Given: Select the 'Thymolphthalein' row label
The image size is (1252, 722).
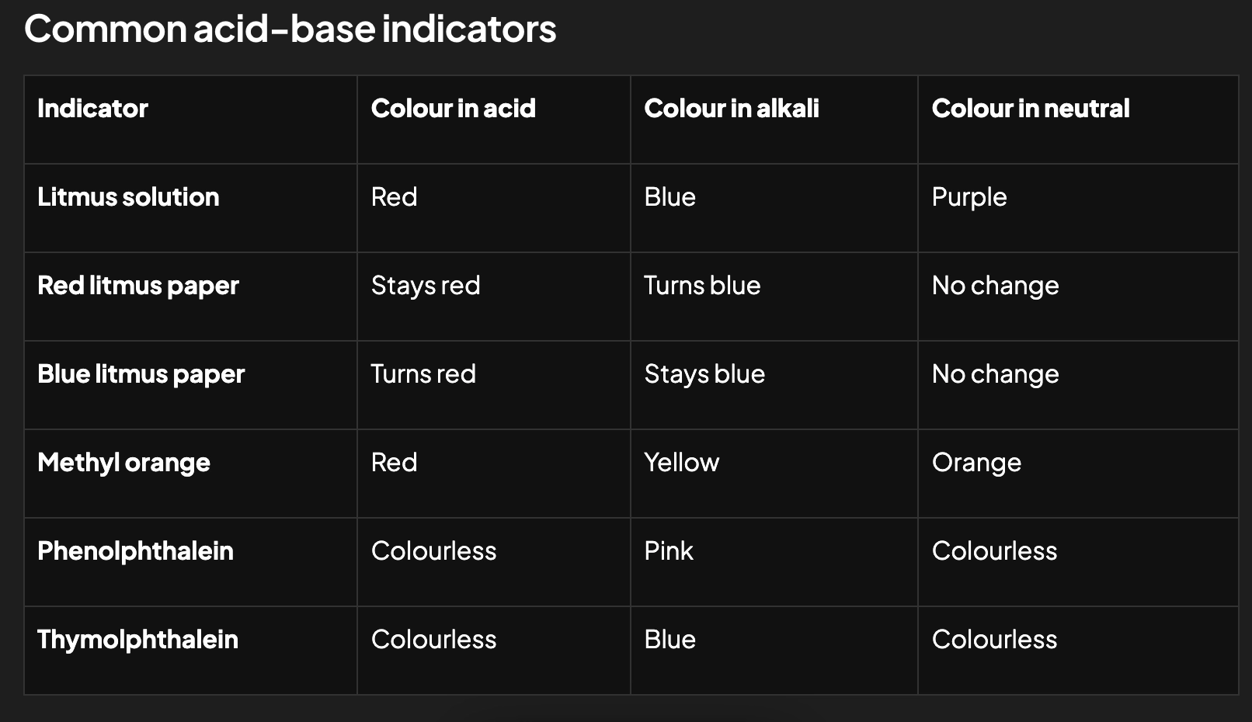Looking at the screenshot, I should [x=137, y=640].
